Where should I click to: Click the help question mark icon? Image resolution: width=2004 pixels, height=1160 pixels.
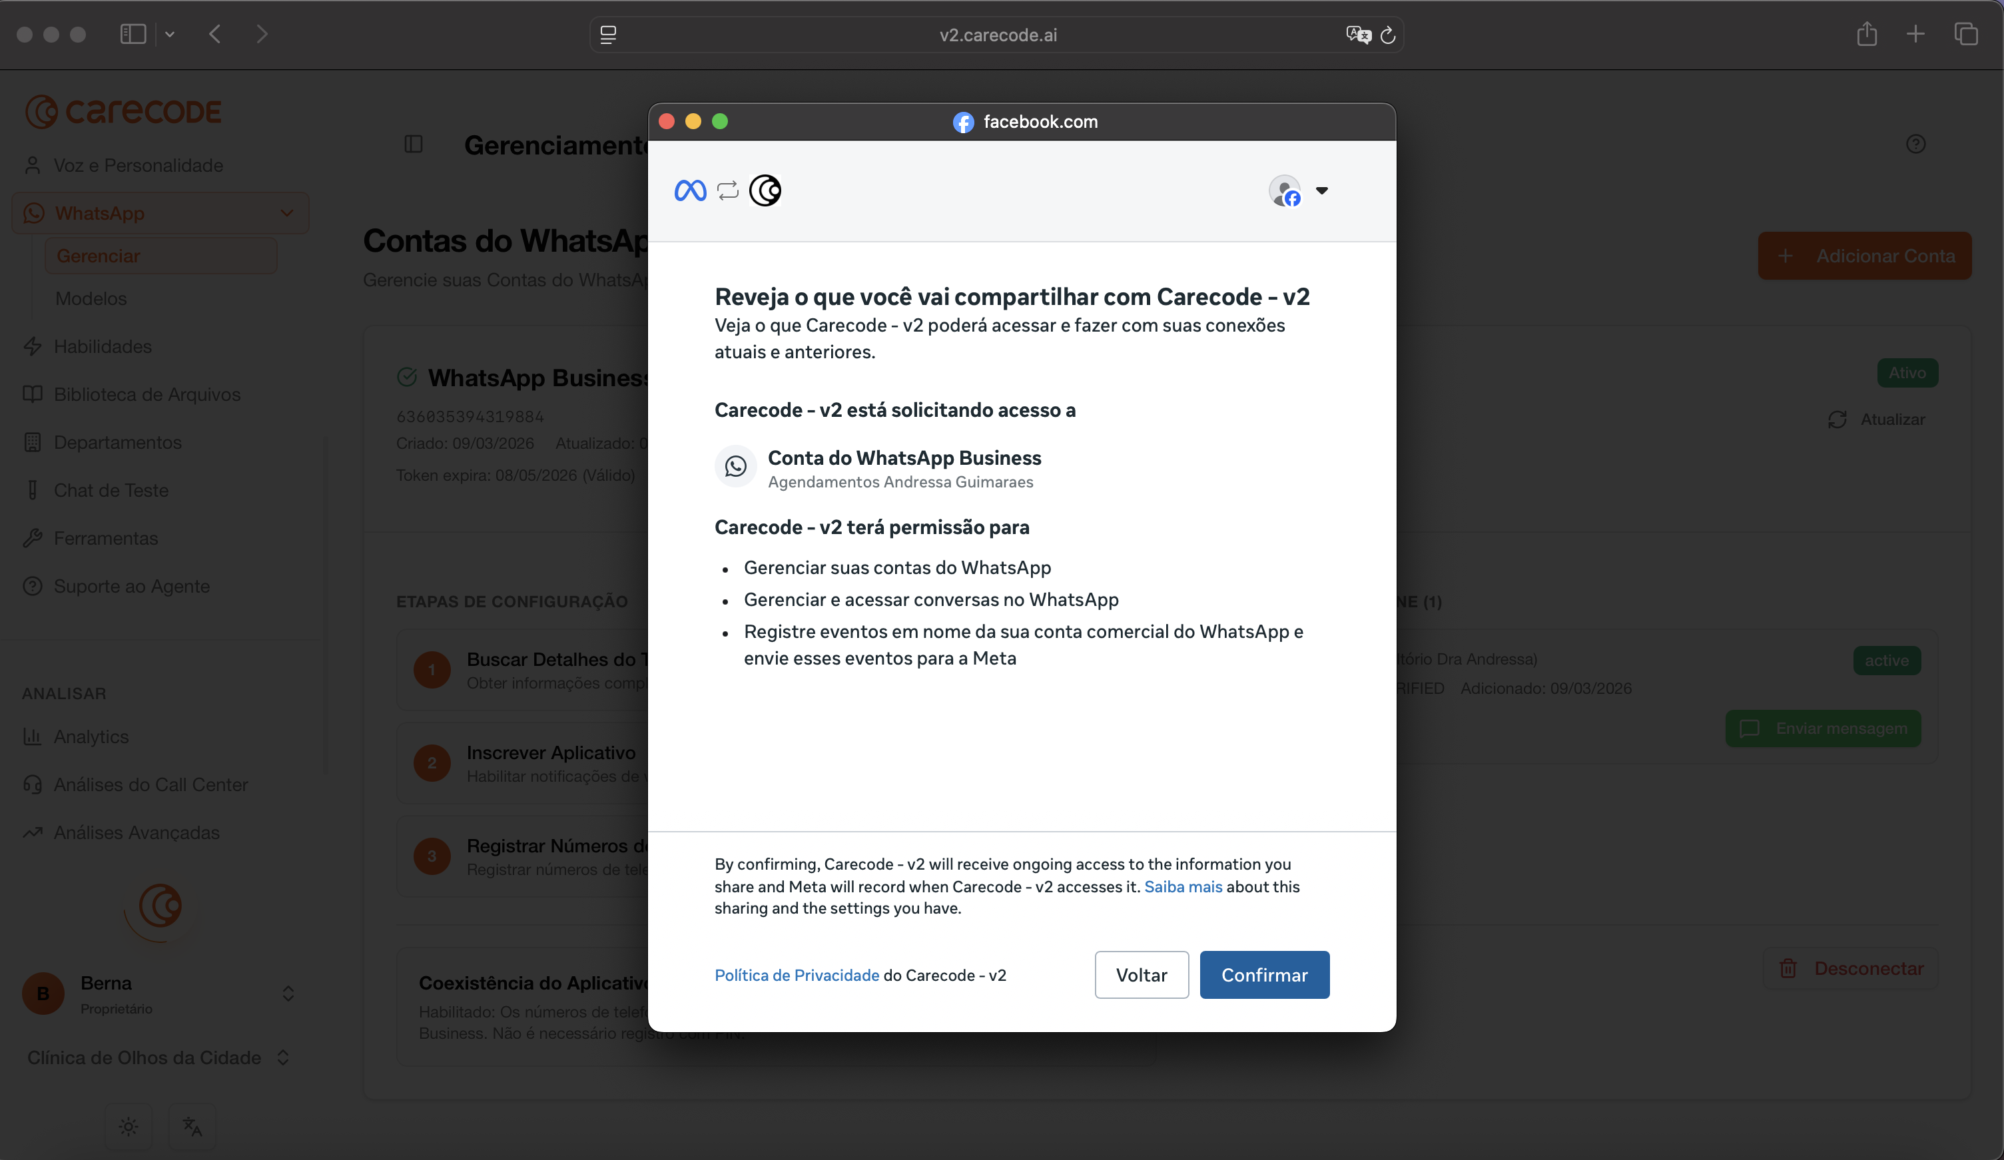click(1915, 144)
